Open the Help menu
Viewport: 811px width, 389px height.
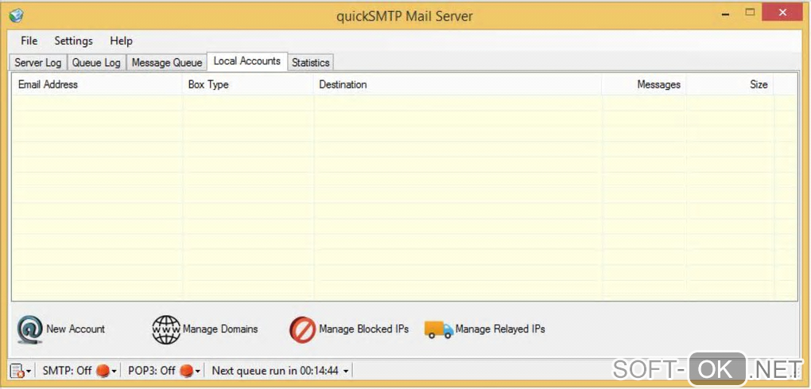coord(121,41)
